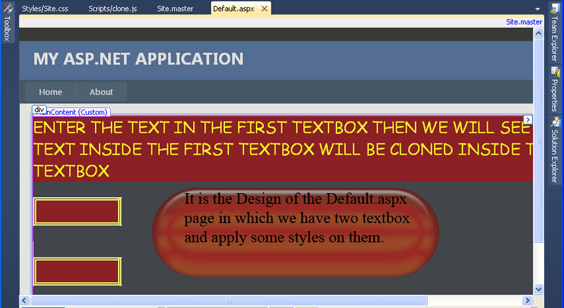Click the Home menu item
Image resolution: width=564 pixels, height=308 pixels.
click(x=50, y=92)
